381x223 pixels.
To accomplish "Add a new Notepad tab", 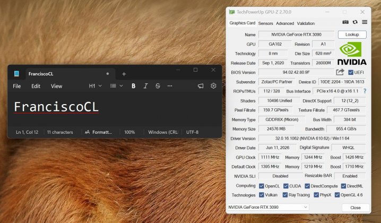I will (x=124, y=74).
